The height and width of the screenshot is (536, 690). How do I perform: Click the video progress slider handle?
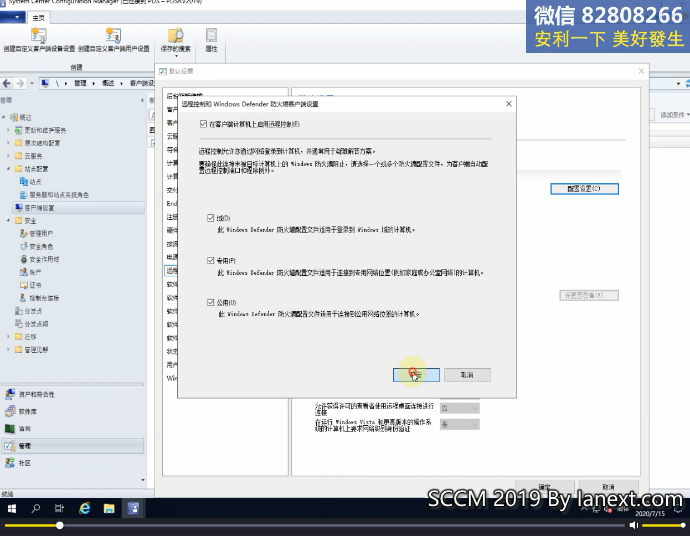(x=59, y=525)
